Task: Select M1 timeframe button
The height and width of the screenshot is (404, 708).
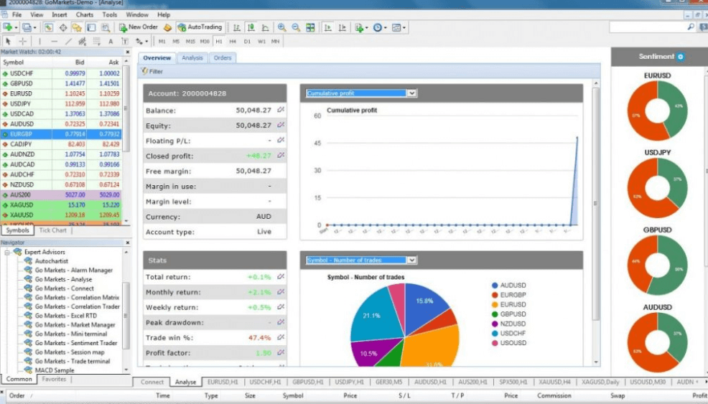Action: click(162, 41)
